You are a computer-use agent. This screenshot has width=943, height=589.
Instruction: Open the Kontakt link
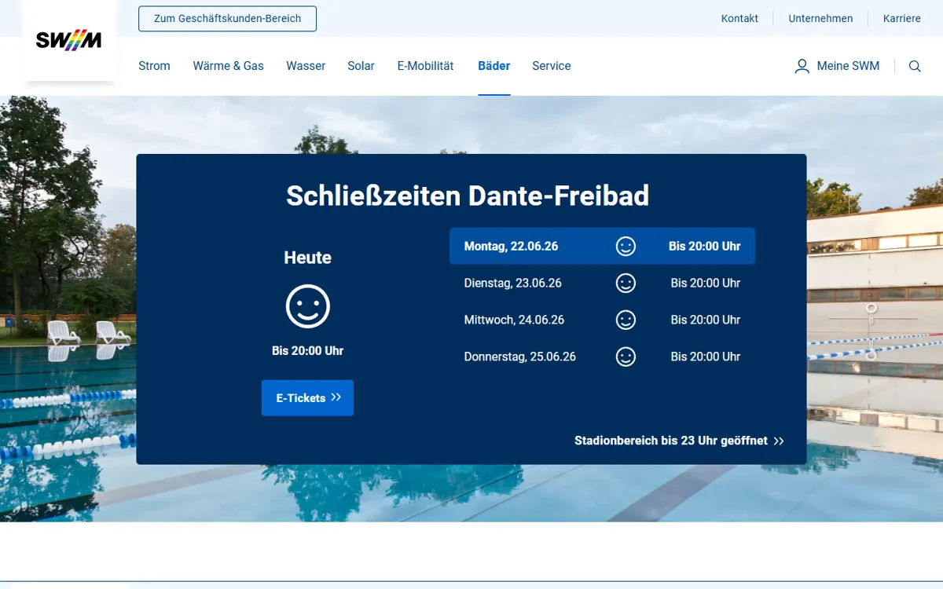[x=739, y=19]
